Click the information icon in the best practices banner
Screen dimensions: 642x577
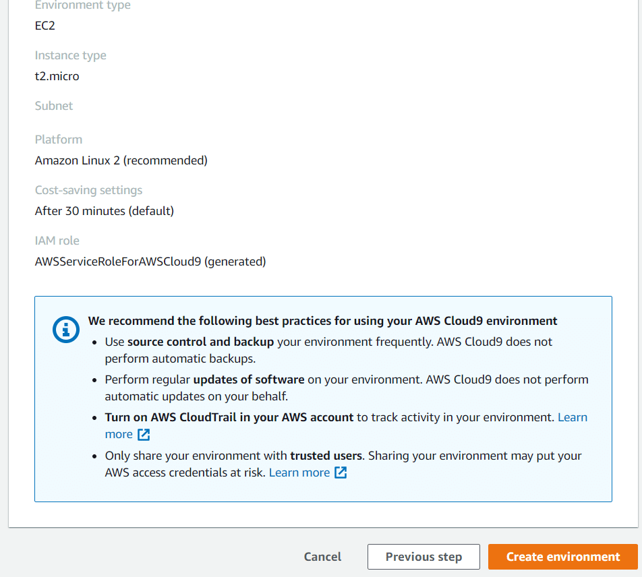coord(65,330)
